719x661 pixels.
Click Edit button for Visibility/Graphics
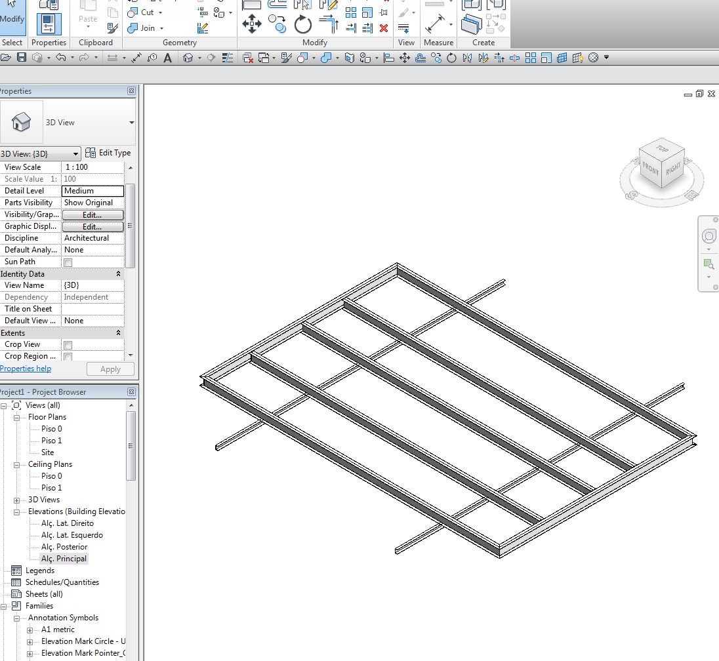pyautogui.click(x=92, y=215)
